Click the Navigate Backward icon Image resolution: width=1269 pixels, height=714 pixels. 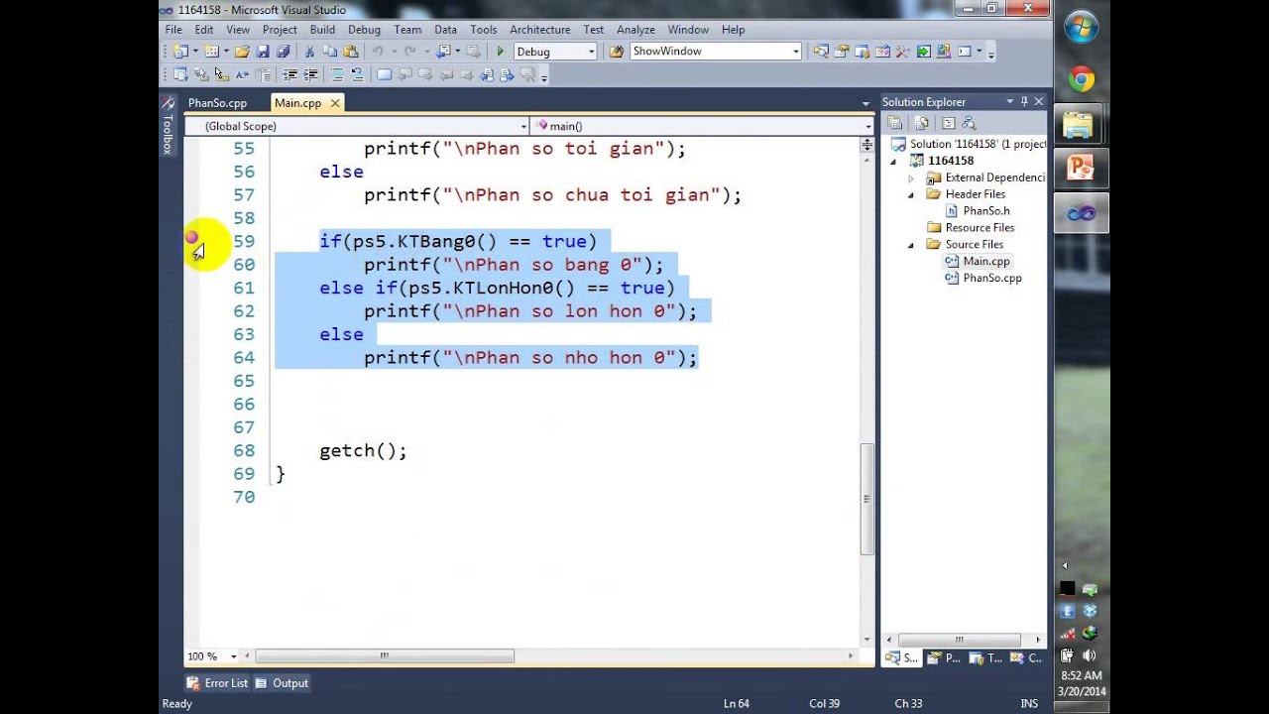[x=444, y=52]
